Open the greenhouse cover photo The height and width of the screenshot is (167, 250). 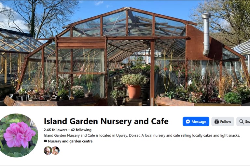(125, 53)
